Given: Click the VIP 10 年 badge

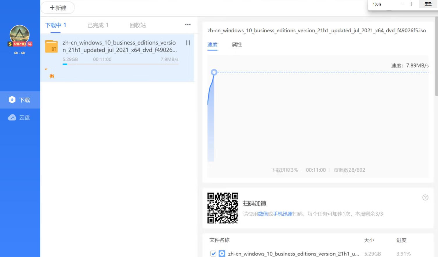Looking at the screenshot, I should coord(20,44).
